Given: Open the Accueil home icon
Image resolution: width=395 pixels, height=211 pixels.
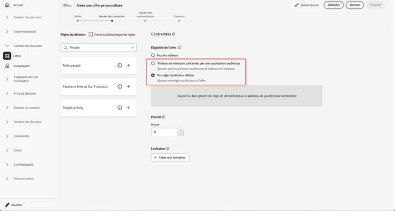Looking at the screenshot, I should 7,5.
